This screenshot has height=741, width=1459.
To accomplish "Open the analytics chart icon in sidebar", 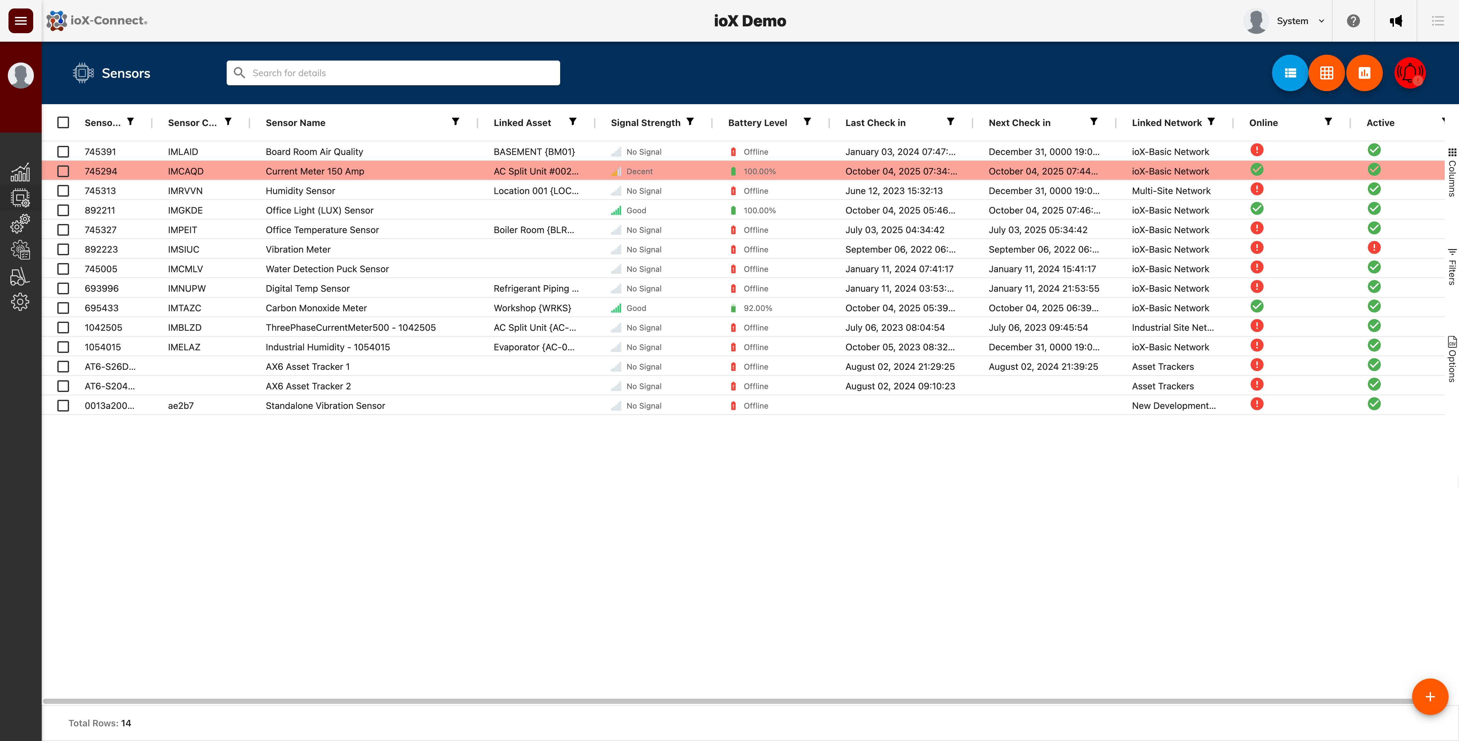I will (21, 172).
